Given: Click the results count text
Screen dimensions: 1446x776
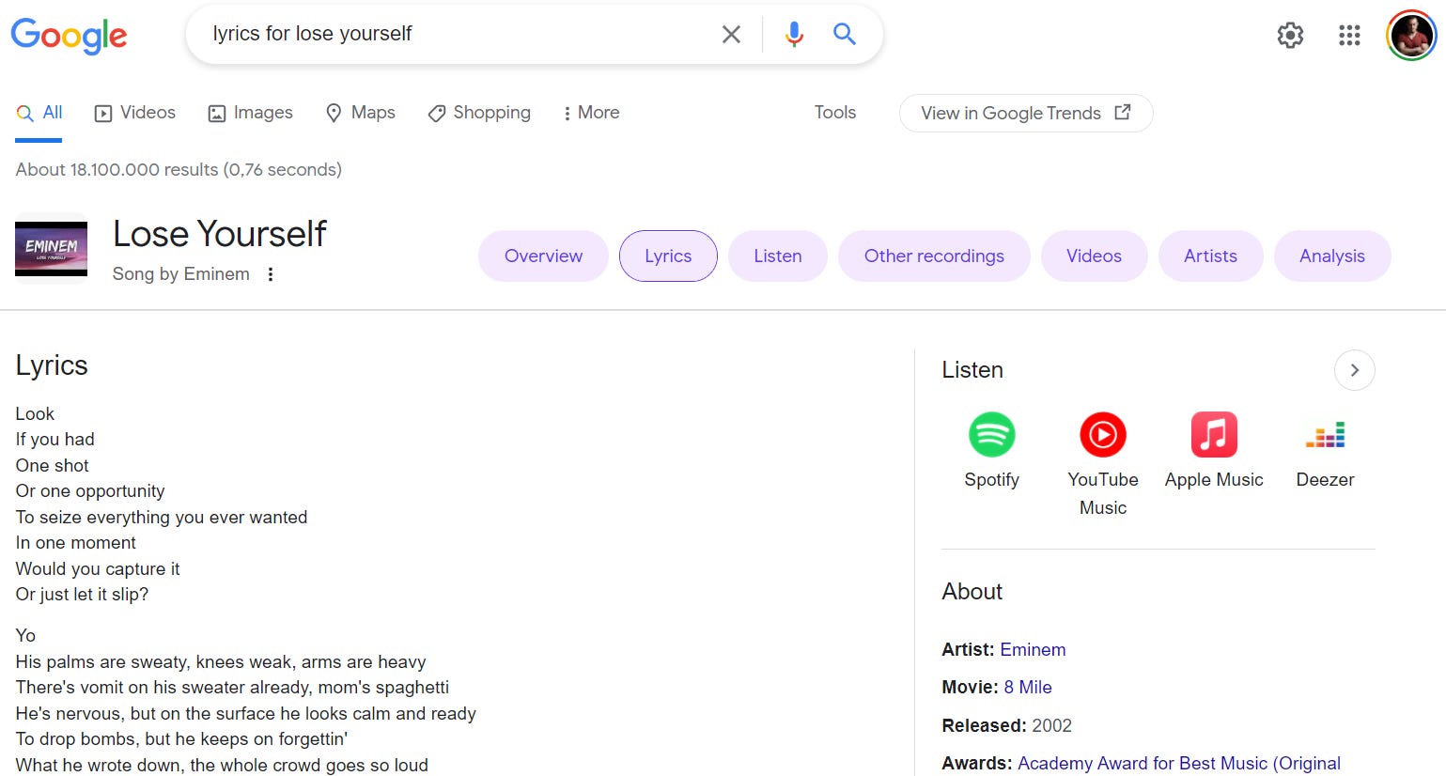Looking at the screenshot, I should tap(179, 170).
